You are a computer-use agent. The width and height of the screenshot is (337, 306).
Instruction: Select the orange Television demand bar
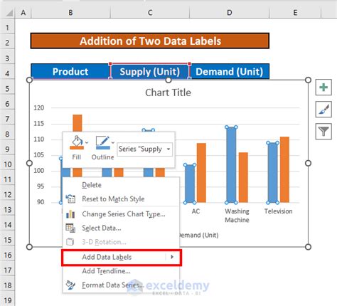[x=284, y=169]
